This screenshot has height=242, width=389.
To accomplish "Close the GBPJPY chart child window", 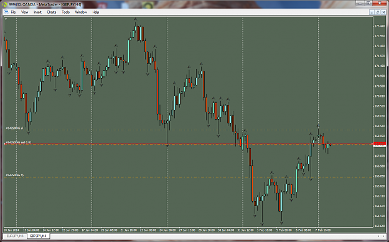I will [384, 12].
